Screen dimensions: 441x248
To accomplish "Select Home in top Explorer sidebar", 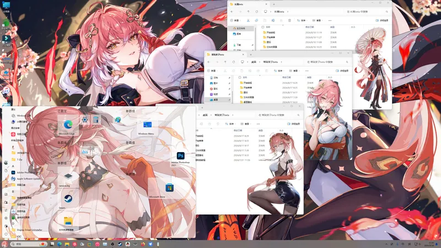I will (241, 29).
